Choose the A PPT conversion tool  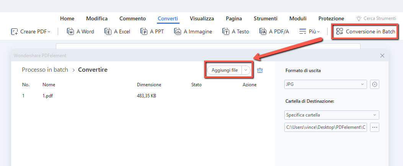point(152,32)
